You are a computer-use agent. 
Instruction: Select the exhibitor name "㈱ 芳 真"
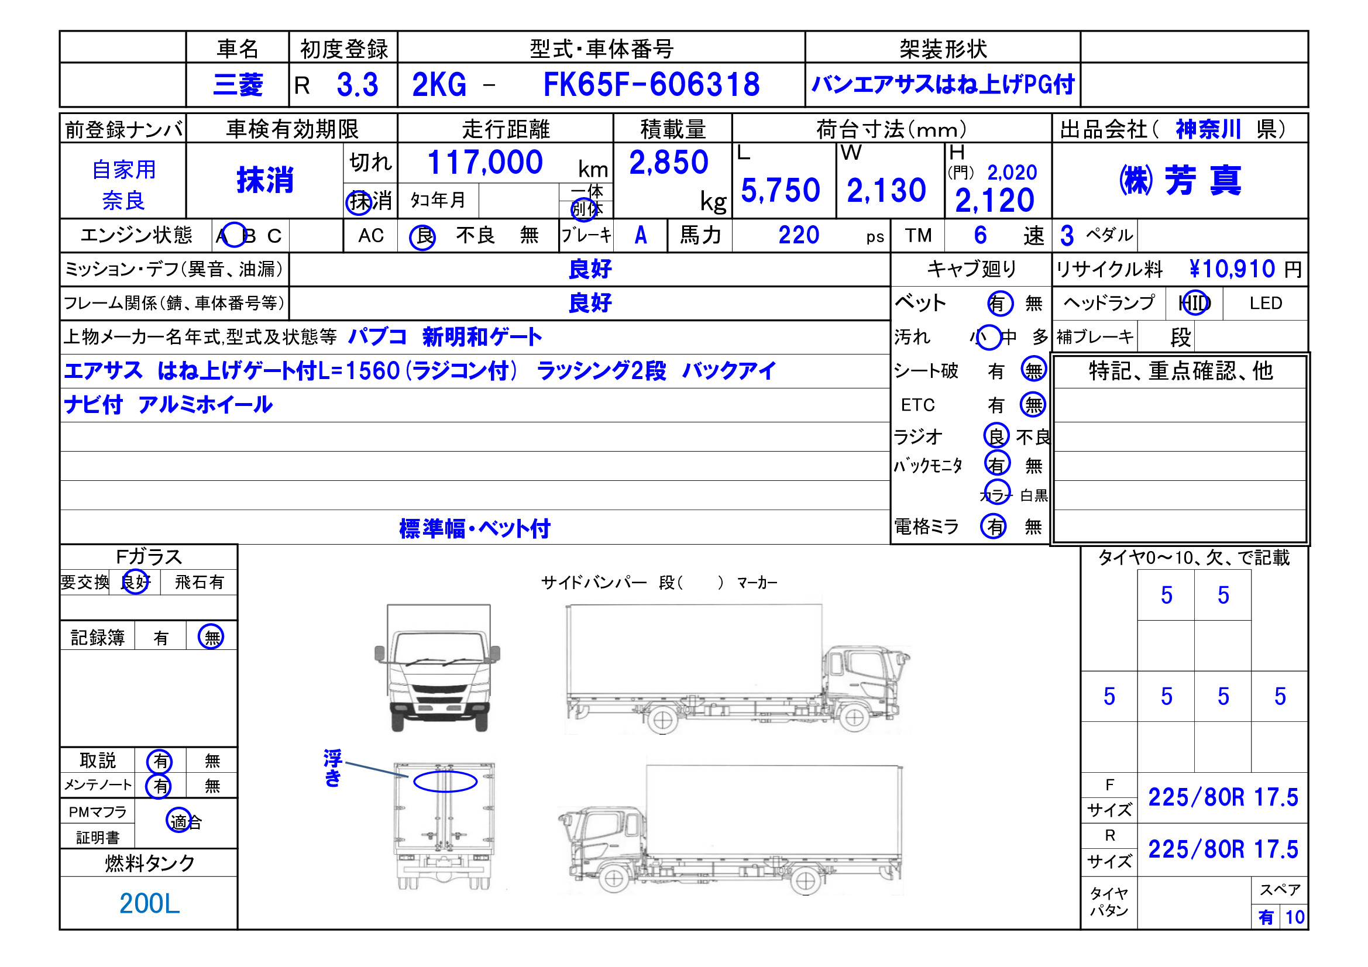coord(1180,180)
